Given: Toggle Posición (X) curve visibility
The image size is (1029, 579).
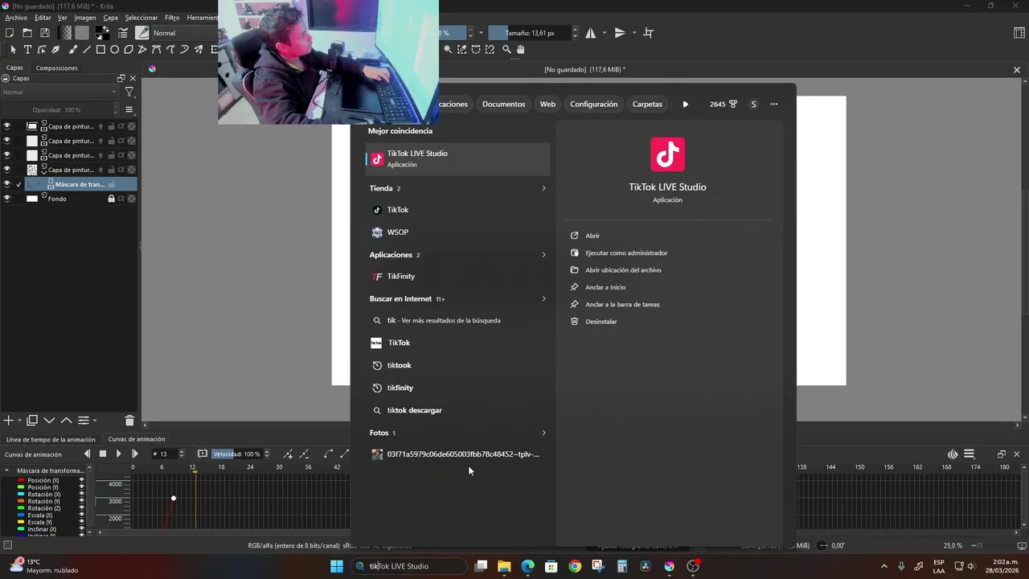Looking at the screenshot, I should (81, 480).
